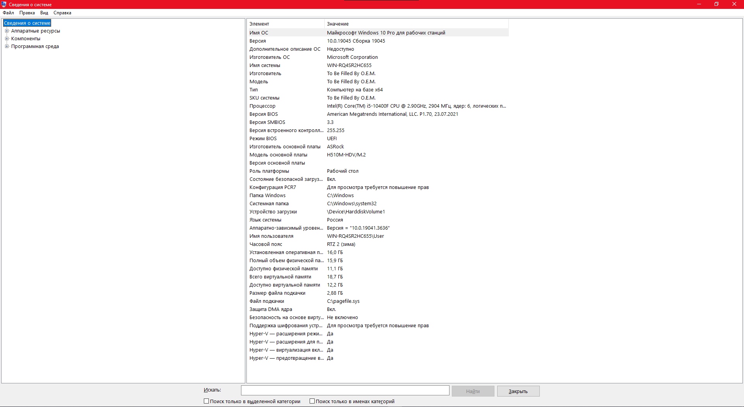The height and width of the screenshot is (407, 744).
Task: Select the value H510M-HDV/M.2
Action: click(x=346, y=155)
